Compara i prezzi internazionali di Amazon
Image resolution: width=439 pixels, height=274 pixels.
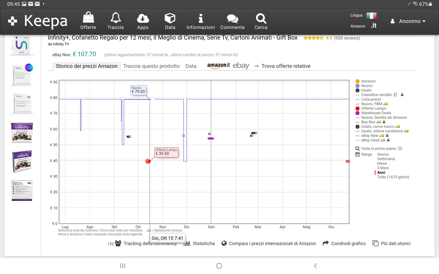269,244
